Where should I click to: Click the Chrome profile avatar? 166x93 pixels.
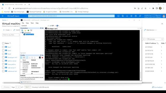160,8
